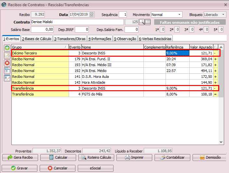
Task: Select the H/A Ensi. Médio III row
Action: tap(115, 65)
